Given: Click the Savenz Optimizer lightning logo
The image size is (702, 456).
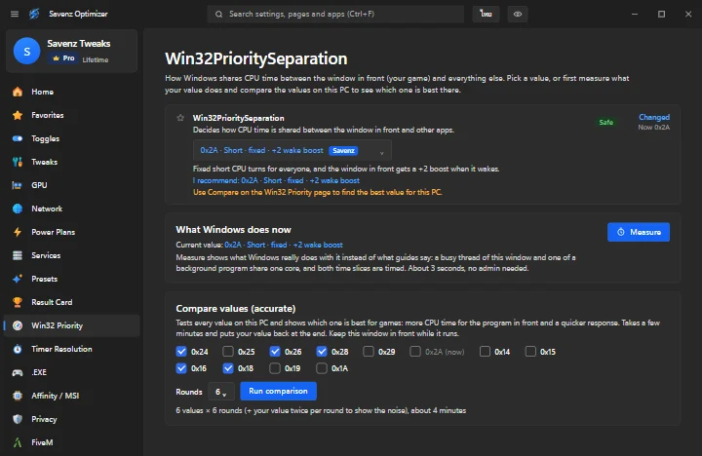Looking at the screenshot, I should pos(34,14).
